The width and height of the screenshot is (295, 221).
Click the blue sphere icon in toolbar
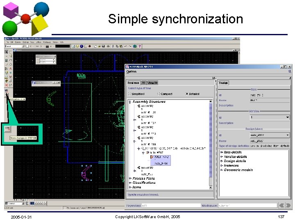coord(82,46)
